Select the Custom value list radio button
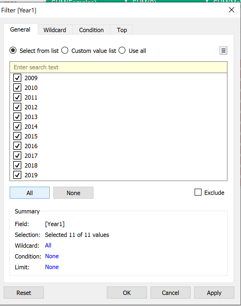The image size is (241, 306). (x=65, y=50)
